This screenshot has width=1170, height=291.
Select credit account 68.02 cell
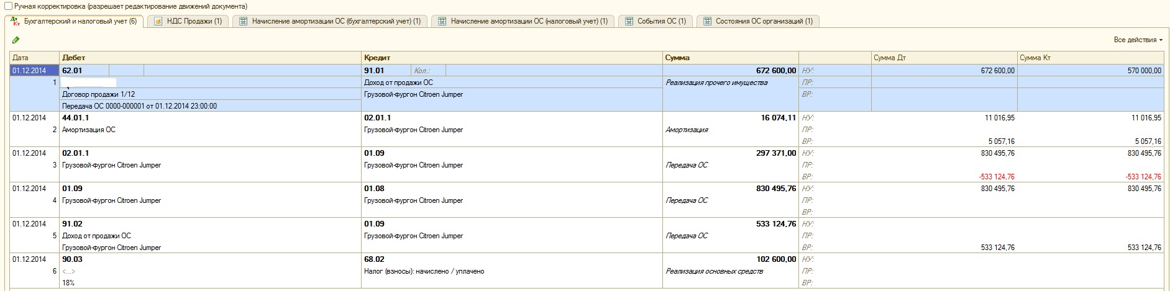(x=374, y=259)
